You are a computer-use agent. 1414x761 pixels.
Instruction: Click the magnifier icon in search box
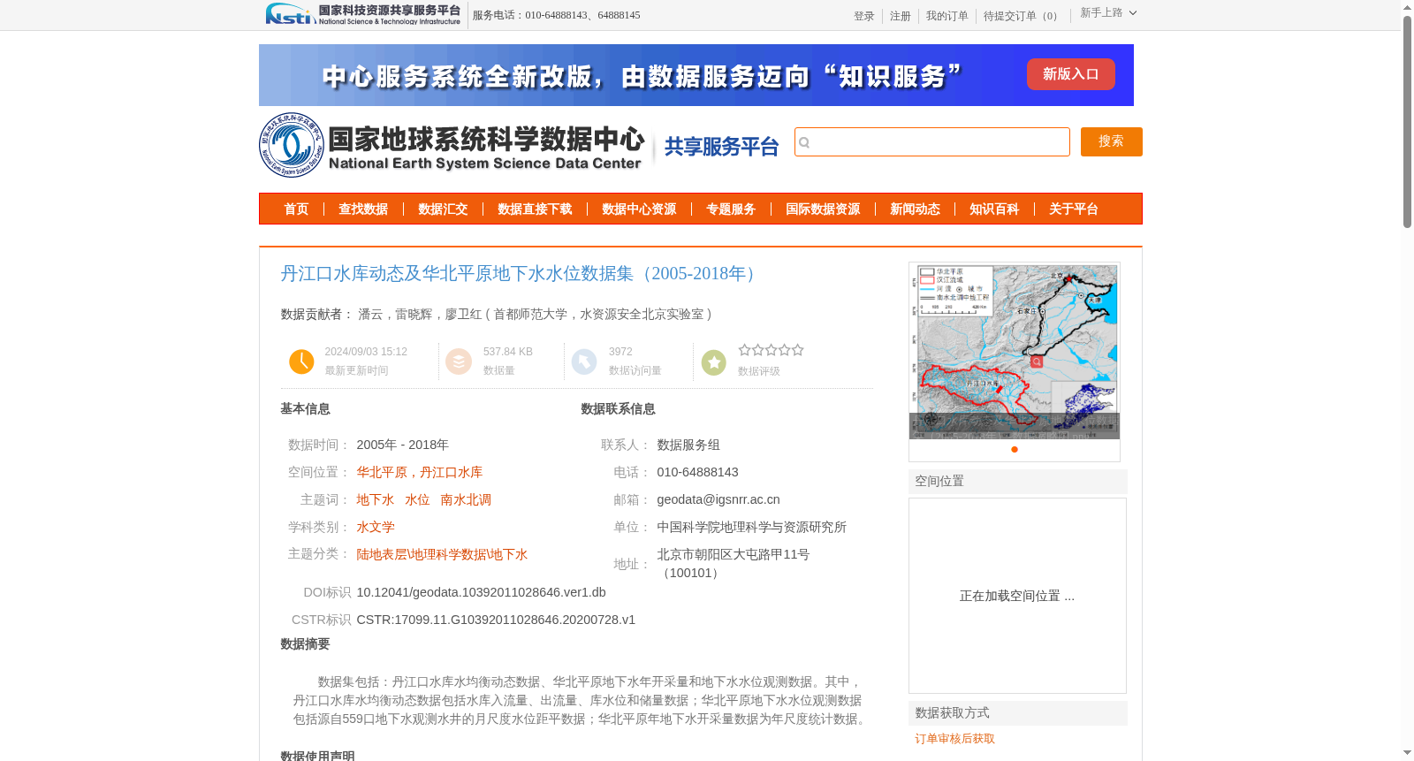coord(804,142)
